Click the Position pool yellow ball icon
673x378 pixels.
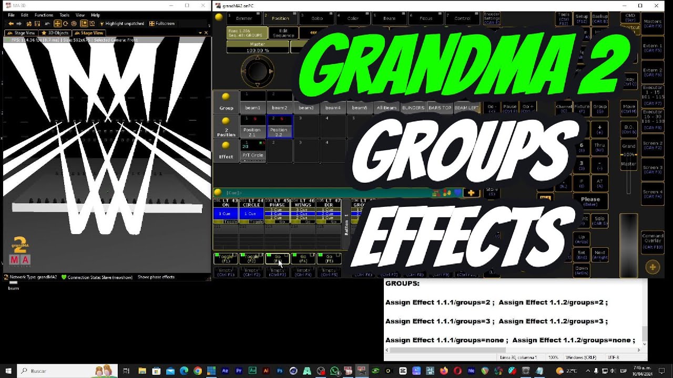(x=226, y=121)
